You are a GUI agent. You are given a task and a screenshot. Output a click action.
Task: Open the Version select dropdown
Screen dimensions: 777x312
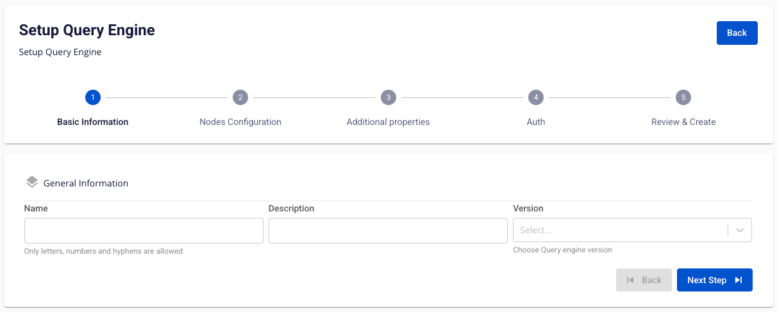coord(619,230)
